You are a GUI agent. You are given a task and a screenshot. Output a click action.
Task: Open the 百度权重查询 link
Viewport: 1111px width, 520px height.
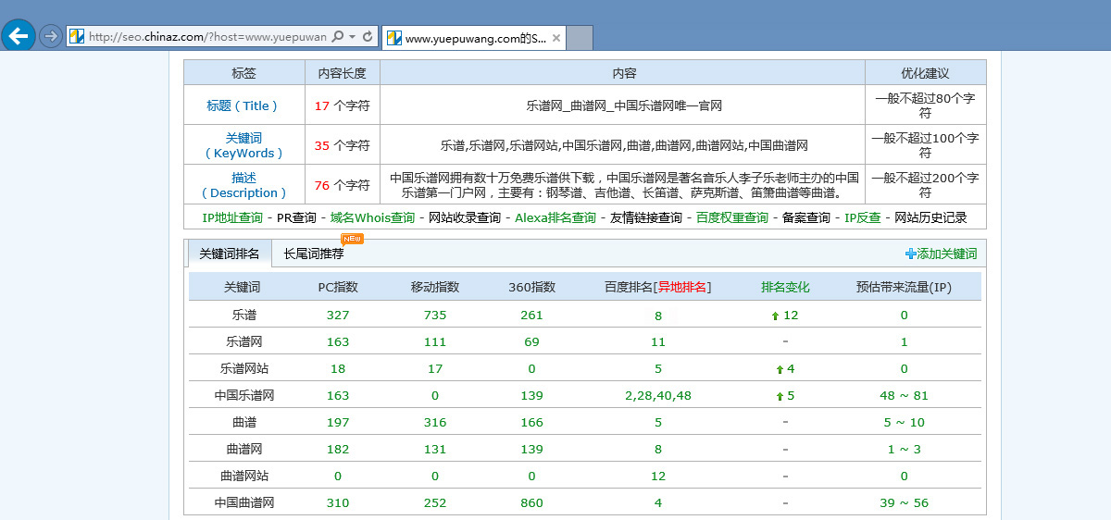tap(731, 217)
